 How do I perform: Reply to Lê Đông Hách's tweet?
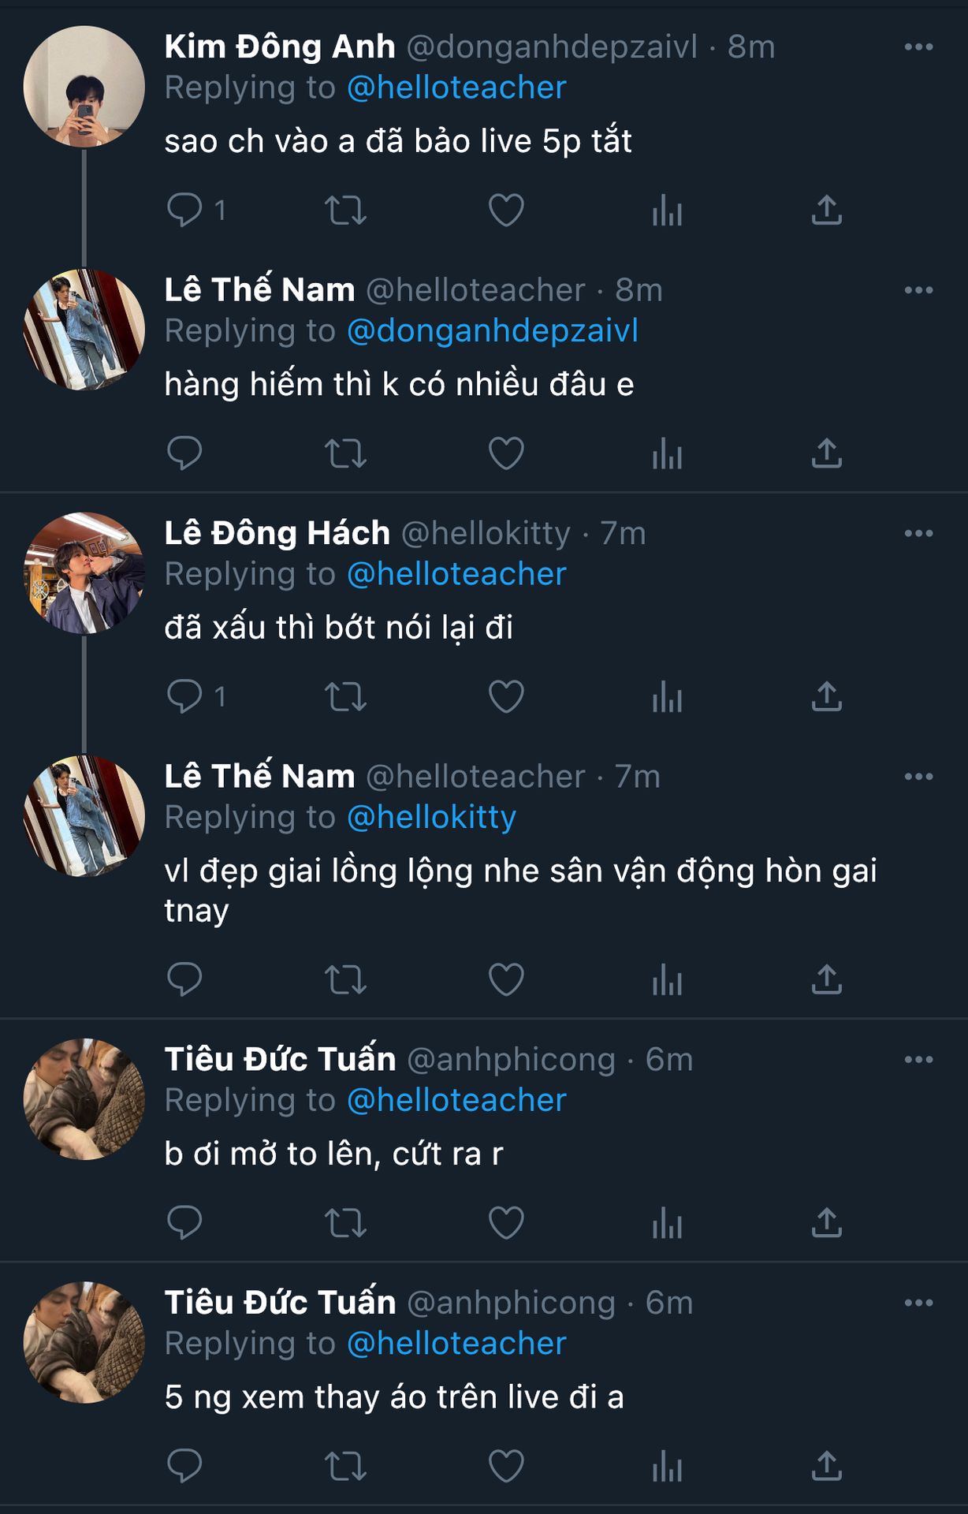185,697
